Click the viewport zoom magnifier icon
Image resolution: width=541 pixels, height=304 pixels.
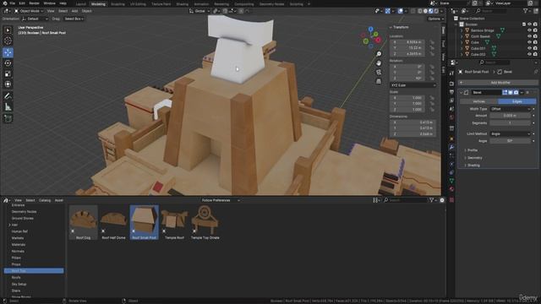click(379, 54)
